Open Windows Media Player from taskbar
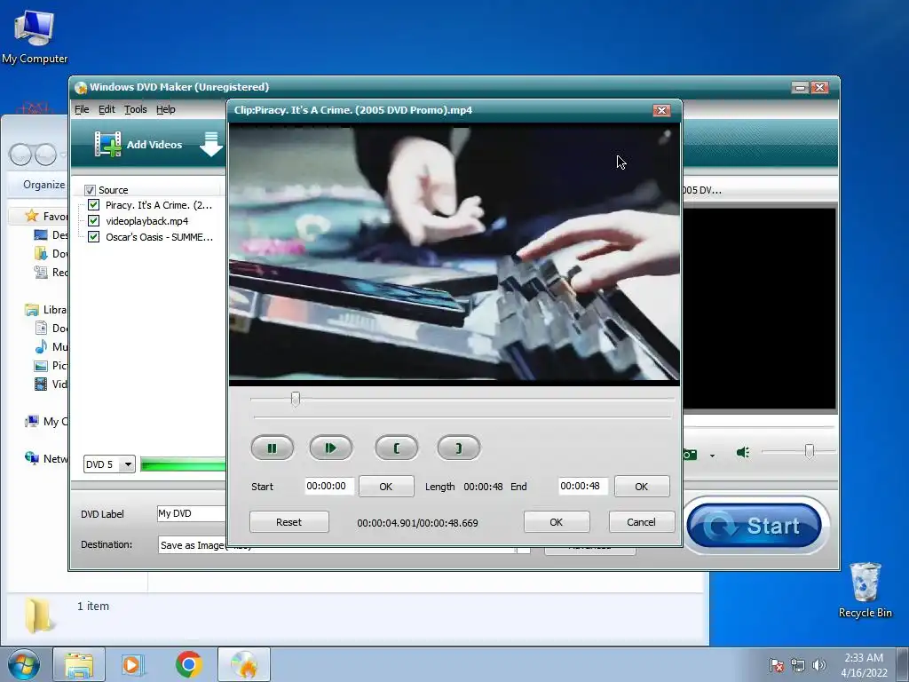Image resolution: width=909 pixels, height=682 pixels. coord(133,664)
